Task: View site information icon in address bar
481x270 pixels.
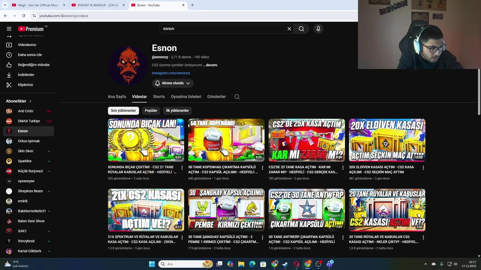Action: point(34,16)
